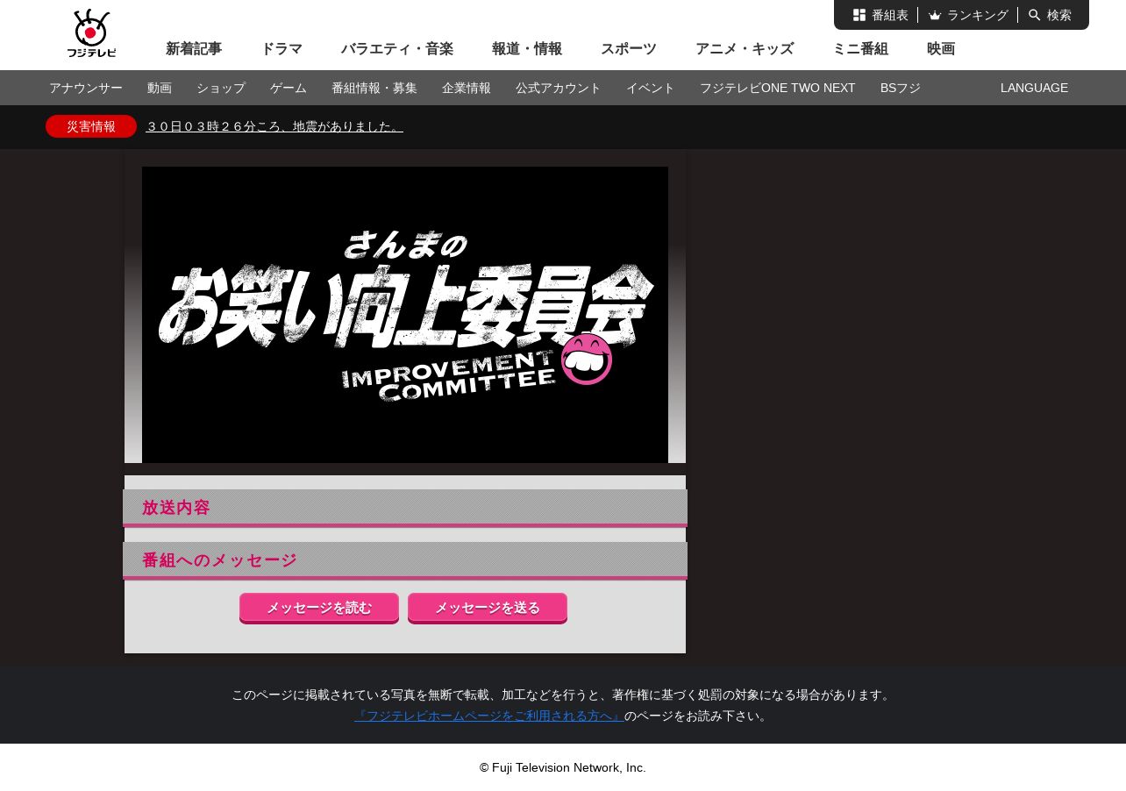Click 検索 text link
Image resolution: width=1126 pixels, height=791 pixels.
1059,15
